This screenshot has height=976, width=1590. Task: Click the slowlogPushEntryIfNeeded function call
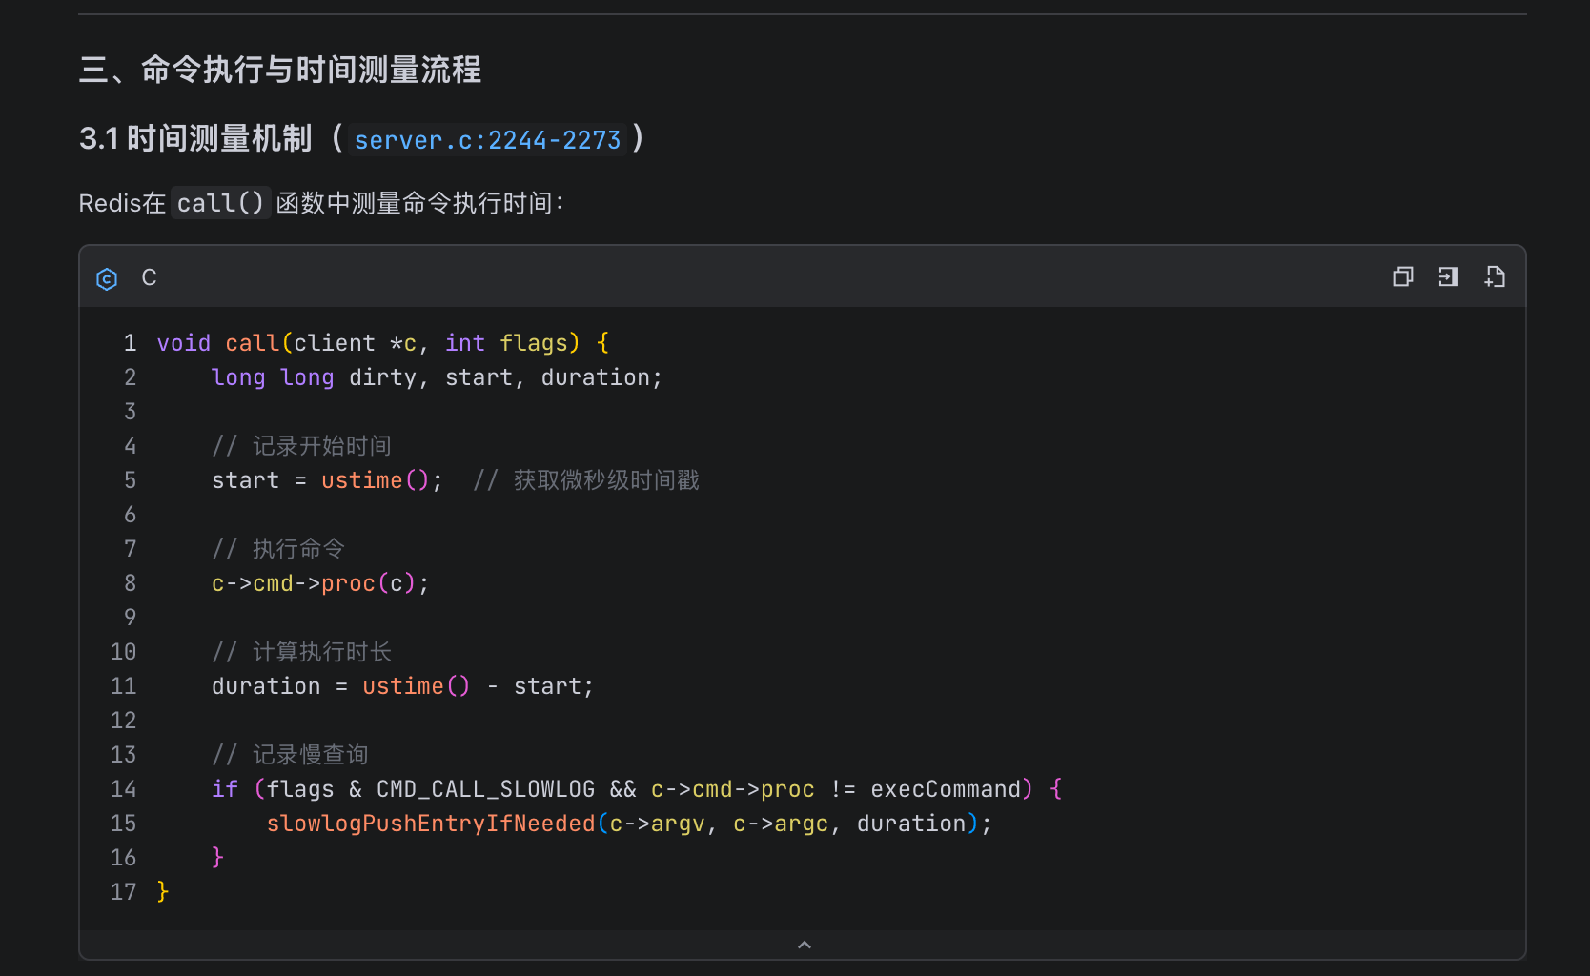[430, 823]
